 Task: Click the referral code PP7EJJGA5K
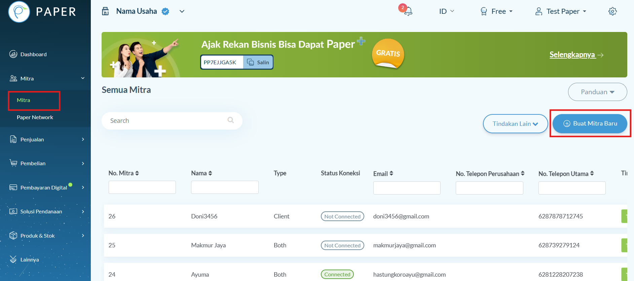click(x=220, y=62)
